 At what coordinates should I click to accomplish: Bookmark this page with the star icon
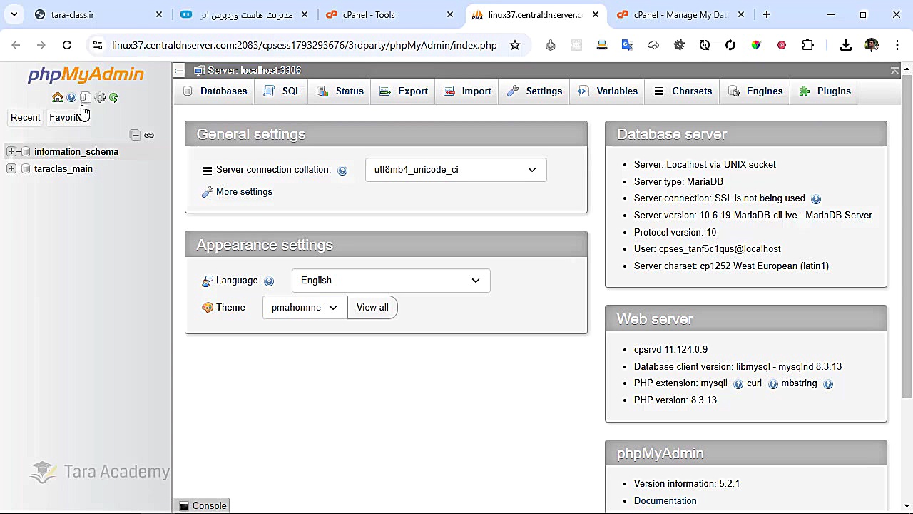pyautogui.click(x=515, y=45)
